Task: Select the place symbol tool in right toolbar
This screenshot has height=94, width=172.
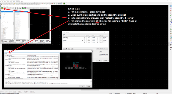Action: [x=171, y=11]
